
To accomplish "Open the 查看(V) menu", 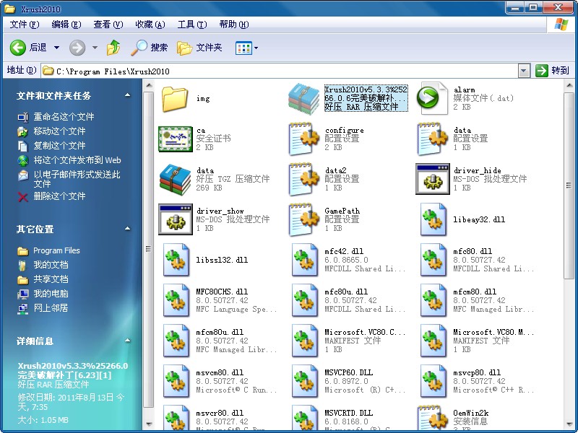I will (108, 25).
